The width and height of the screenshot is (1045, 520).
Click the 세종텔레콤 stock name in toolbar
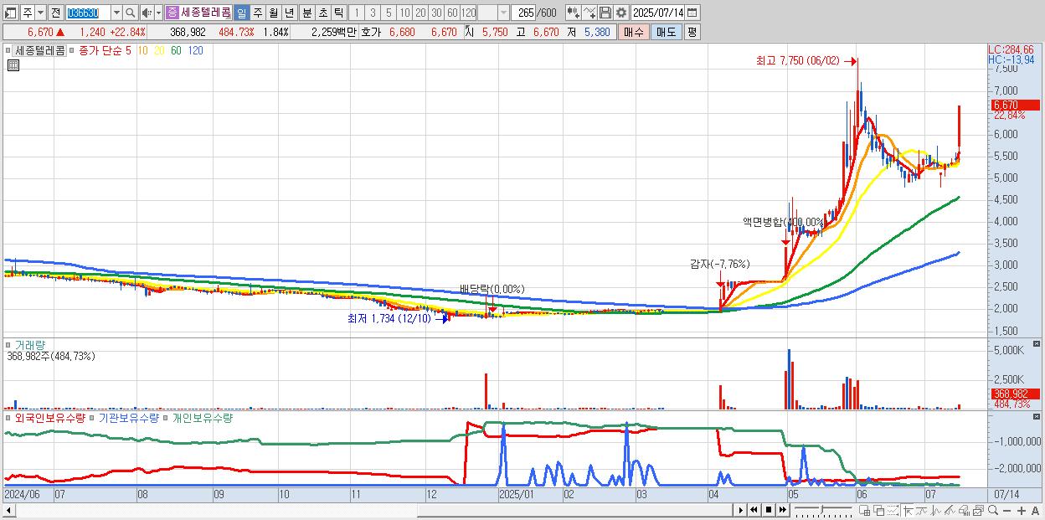click(206, 13)
